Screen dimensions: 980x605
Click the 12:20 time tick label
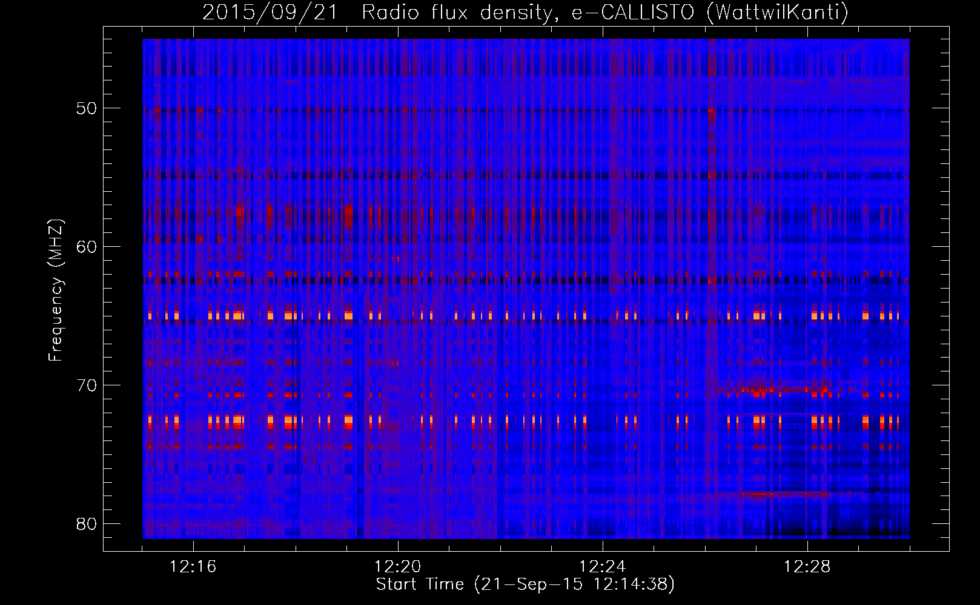tap(398, 567)
